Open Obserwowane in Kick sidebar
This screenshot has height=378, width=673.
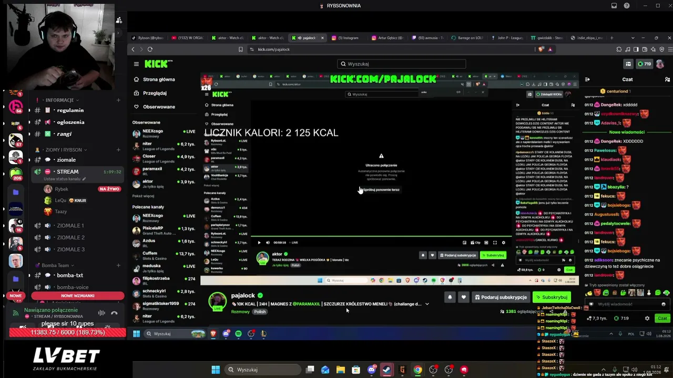click(x=159, y=107)
